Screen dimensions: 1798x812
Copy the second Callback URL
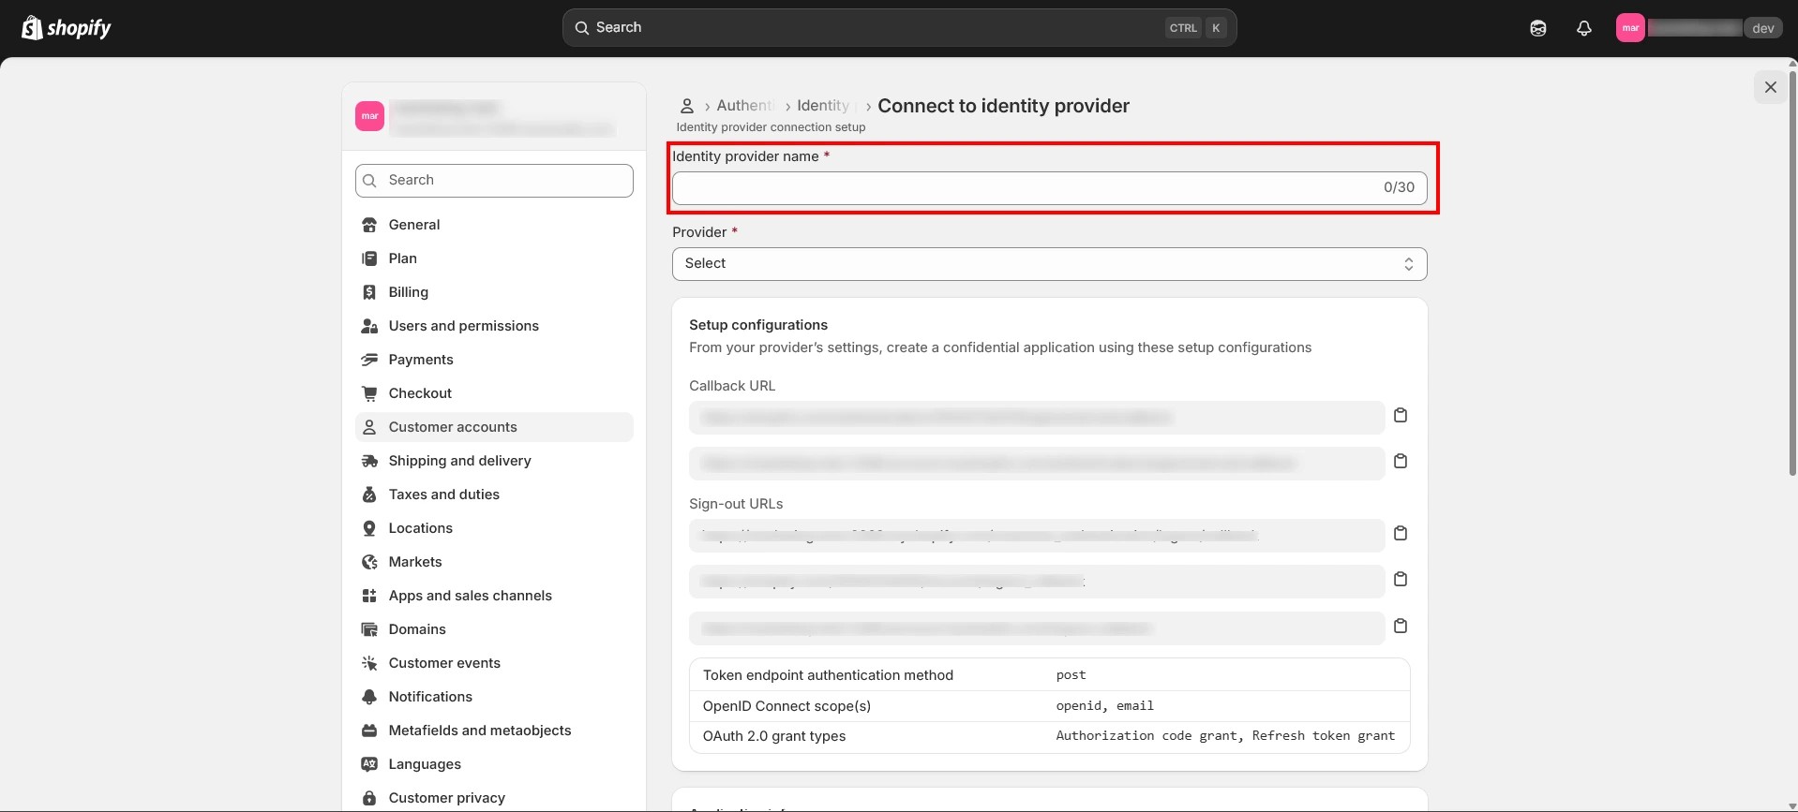1400,462
